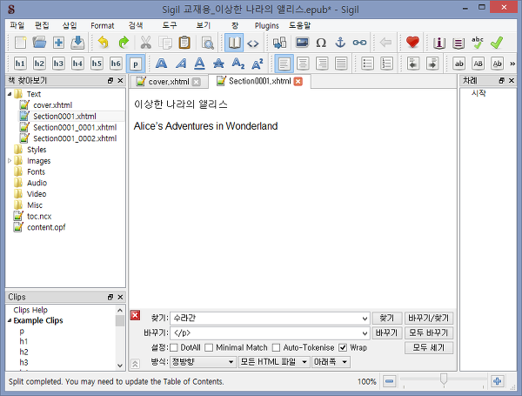Open the Table of Contents editor icon

point(458,43)
